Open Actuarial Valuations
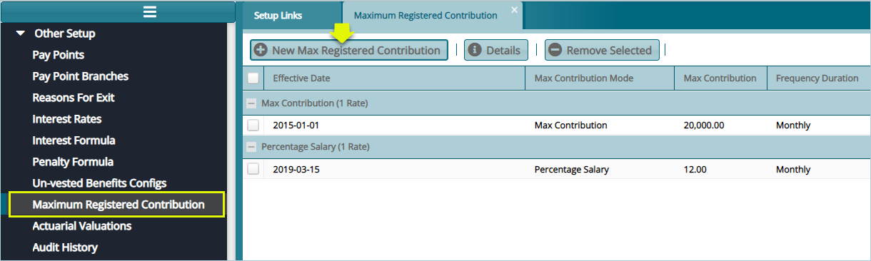Screen dimensions: 871x261 click(x=82, y=226)
